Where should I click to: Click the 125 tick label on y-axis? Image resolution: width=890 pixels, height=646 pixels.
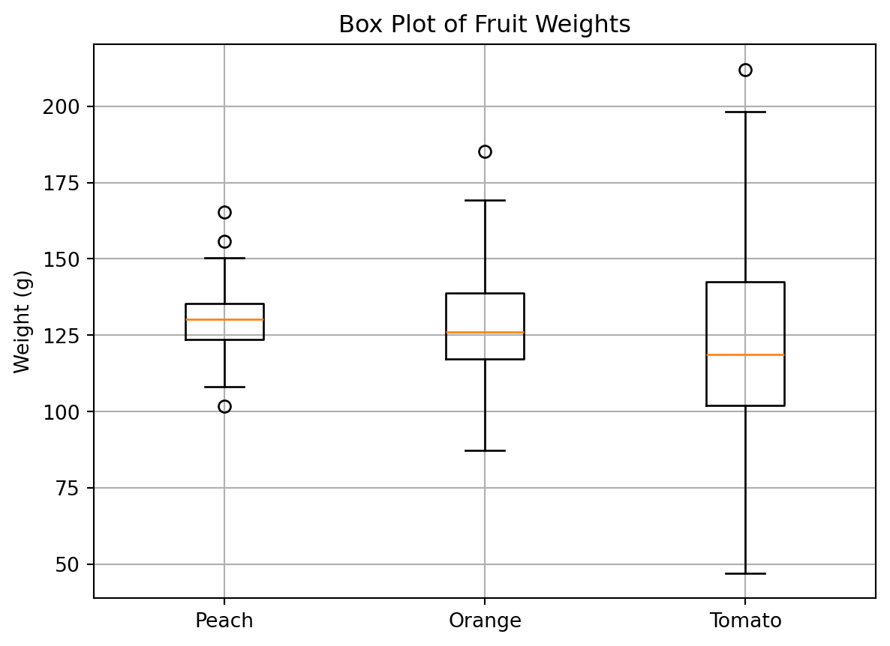point(65,335)
